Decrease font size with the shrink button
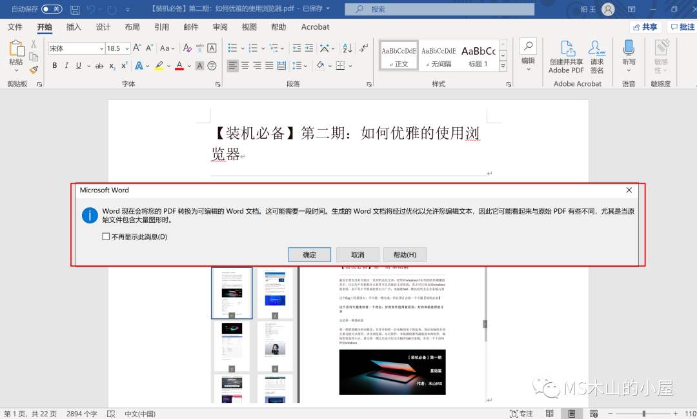This screenshot has height=419, width=697. [x=150, y=48]
